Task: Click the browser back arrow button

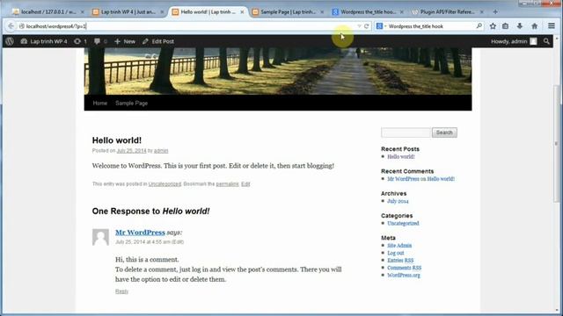Action: click(11, 26)
